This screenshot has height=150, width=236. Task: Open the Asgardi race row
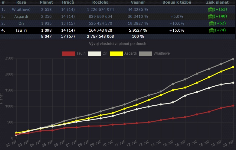click(21, 16)
